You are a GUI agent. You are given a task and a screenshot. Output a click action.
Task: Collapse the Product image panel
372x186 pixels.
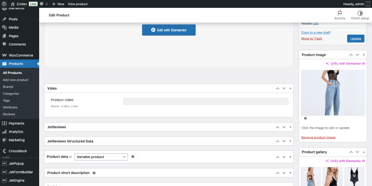point(364,55)
